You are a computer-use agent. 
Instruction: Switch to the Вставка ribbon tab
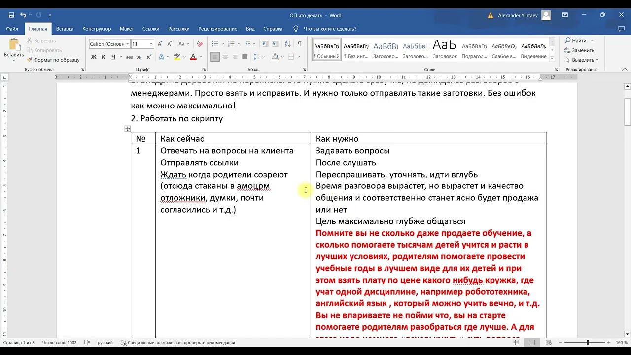tap(65, 29)
